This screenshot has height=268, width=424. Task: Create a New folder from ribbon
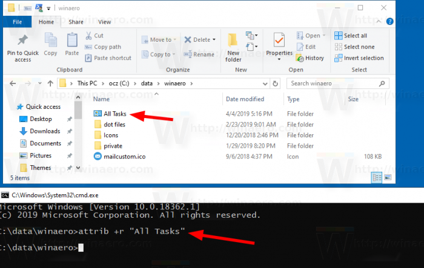click(x=233, y=48)
